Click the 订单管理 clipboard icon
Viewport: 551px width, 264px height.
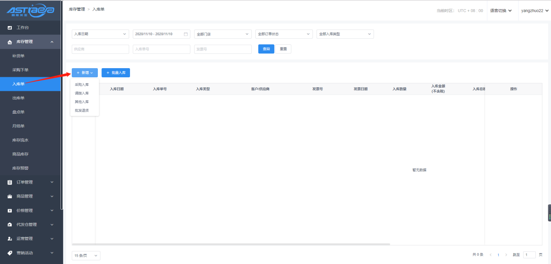pyautogui.click(x=10, y=182)
